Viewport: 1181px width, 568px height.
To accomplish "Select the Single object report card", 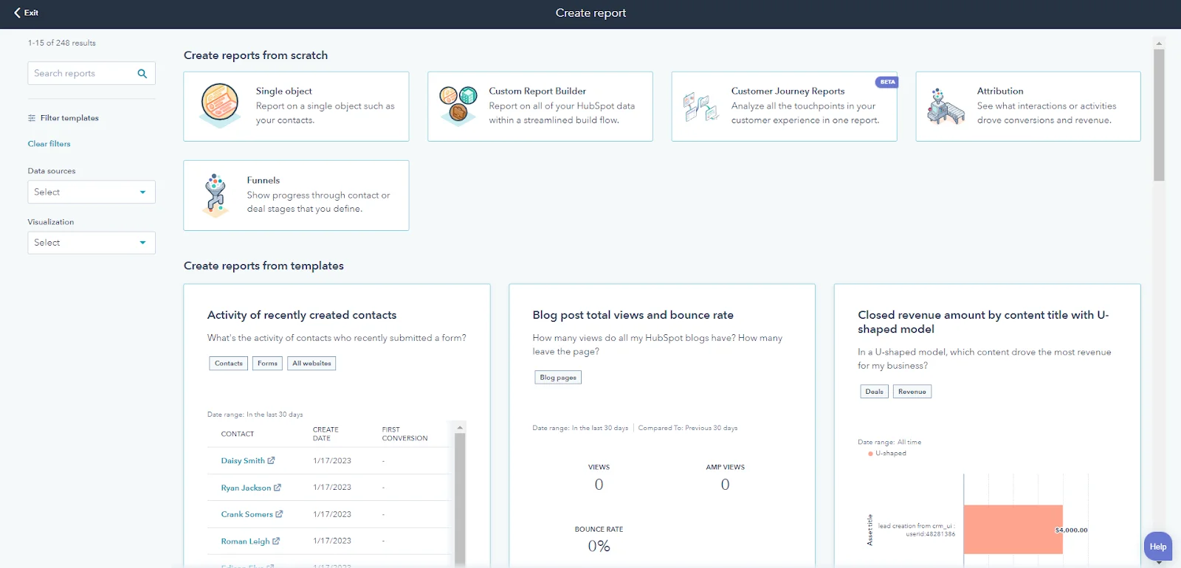I will 296,106.
